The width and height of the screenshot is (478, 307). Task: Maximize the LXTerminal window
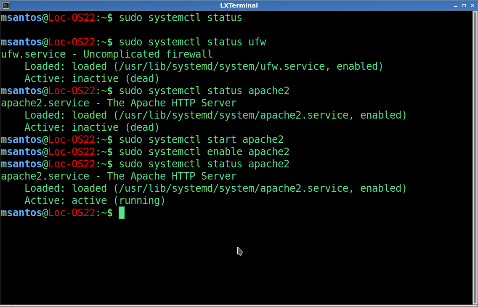(x=464, y=5)
